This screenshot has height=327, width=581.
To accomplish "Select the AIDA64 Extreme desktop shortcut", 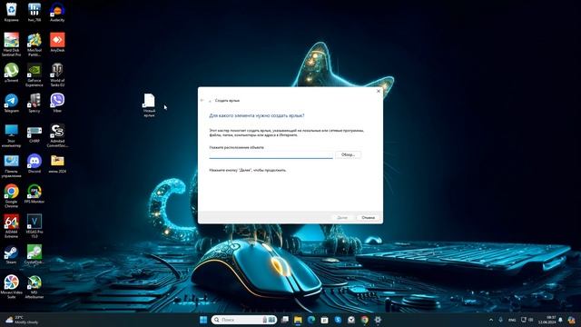I will pos(12,226).
